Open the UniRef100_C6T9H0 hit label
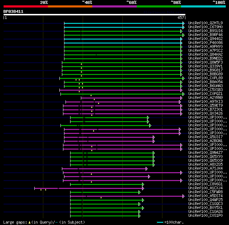229x225 pixels. tap(205, 27)
